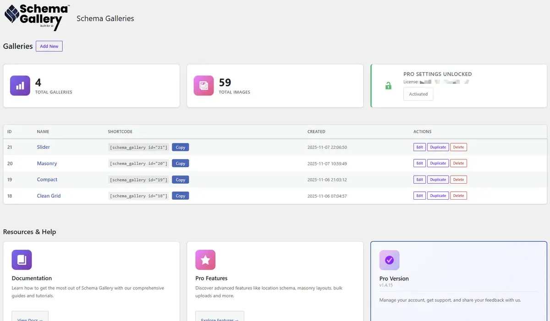The height and width of the screenshot is (321, 550).
Task: Open the Slider gallery link
Action: point(44,147)
